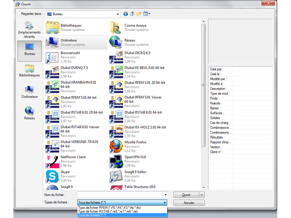Click scrollbar down arrow of file list
The image size is (291, 218).
click(x=204, y=188)
